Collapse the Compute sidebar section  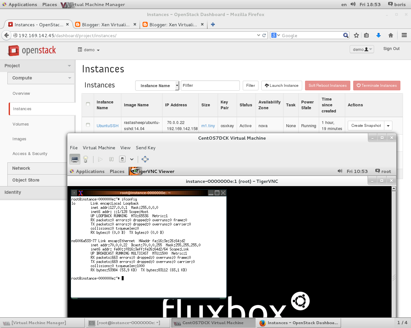(41, 78)
